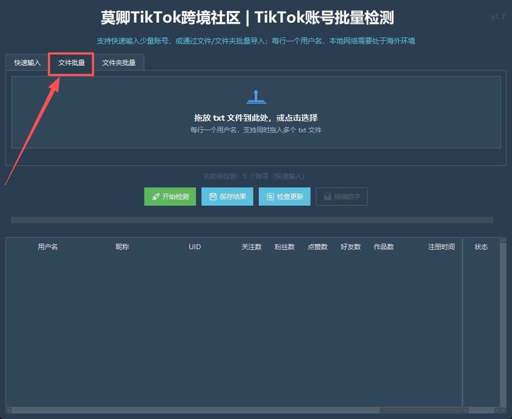512x419 pixels.
Task: Click the refresh icon on 检查更新
Action: pos(270,197)
